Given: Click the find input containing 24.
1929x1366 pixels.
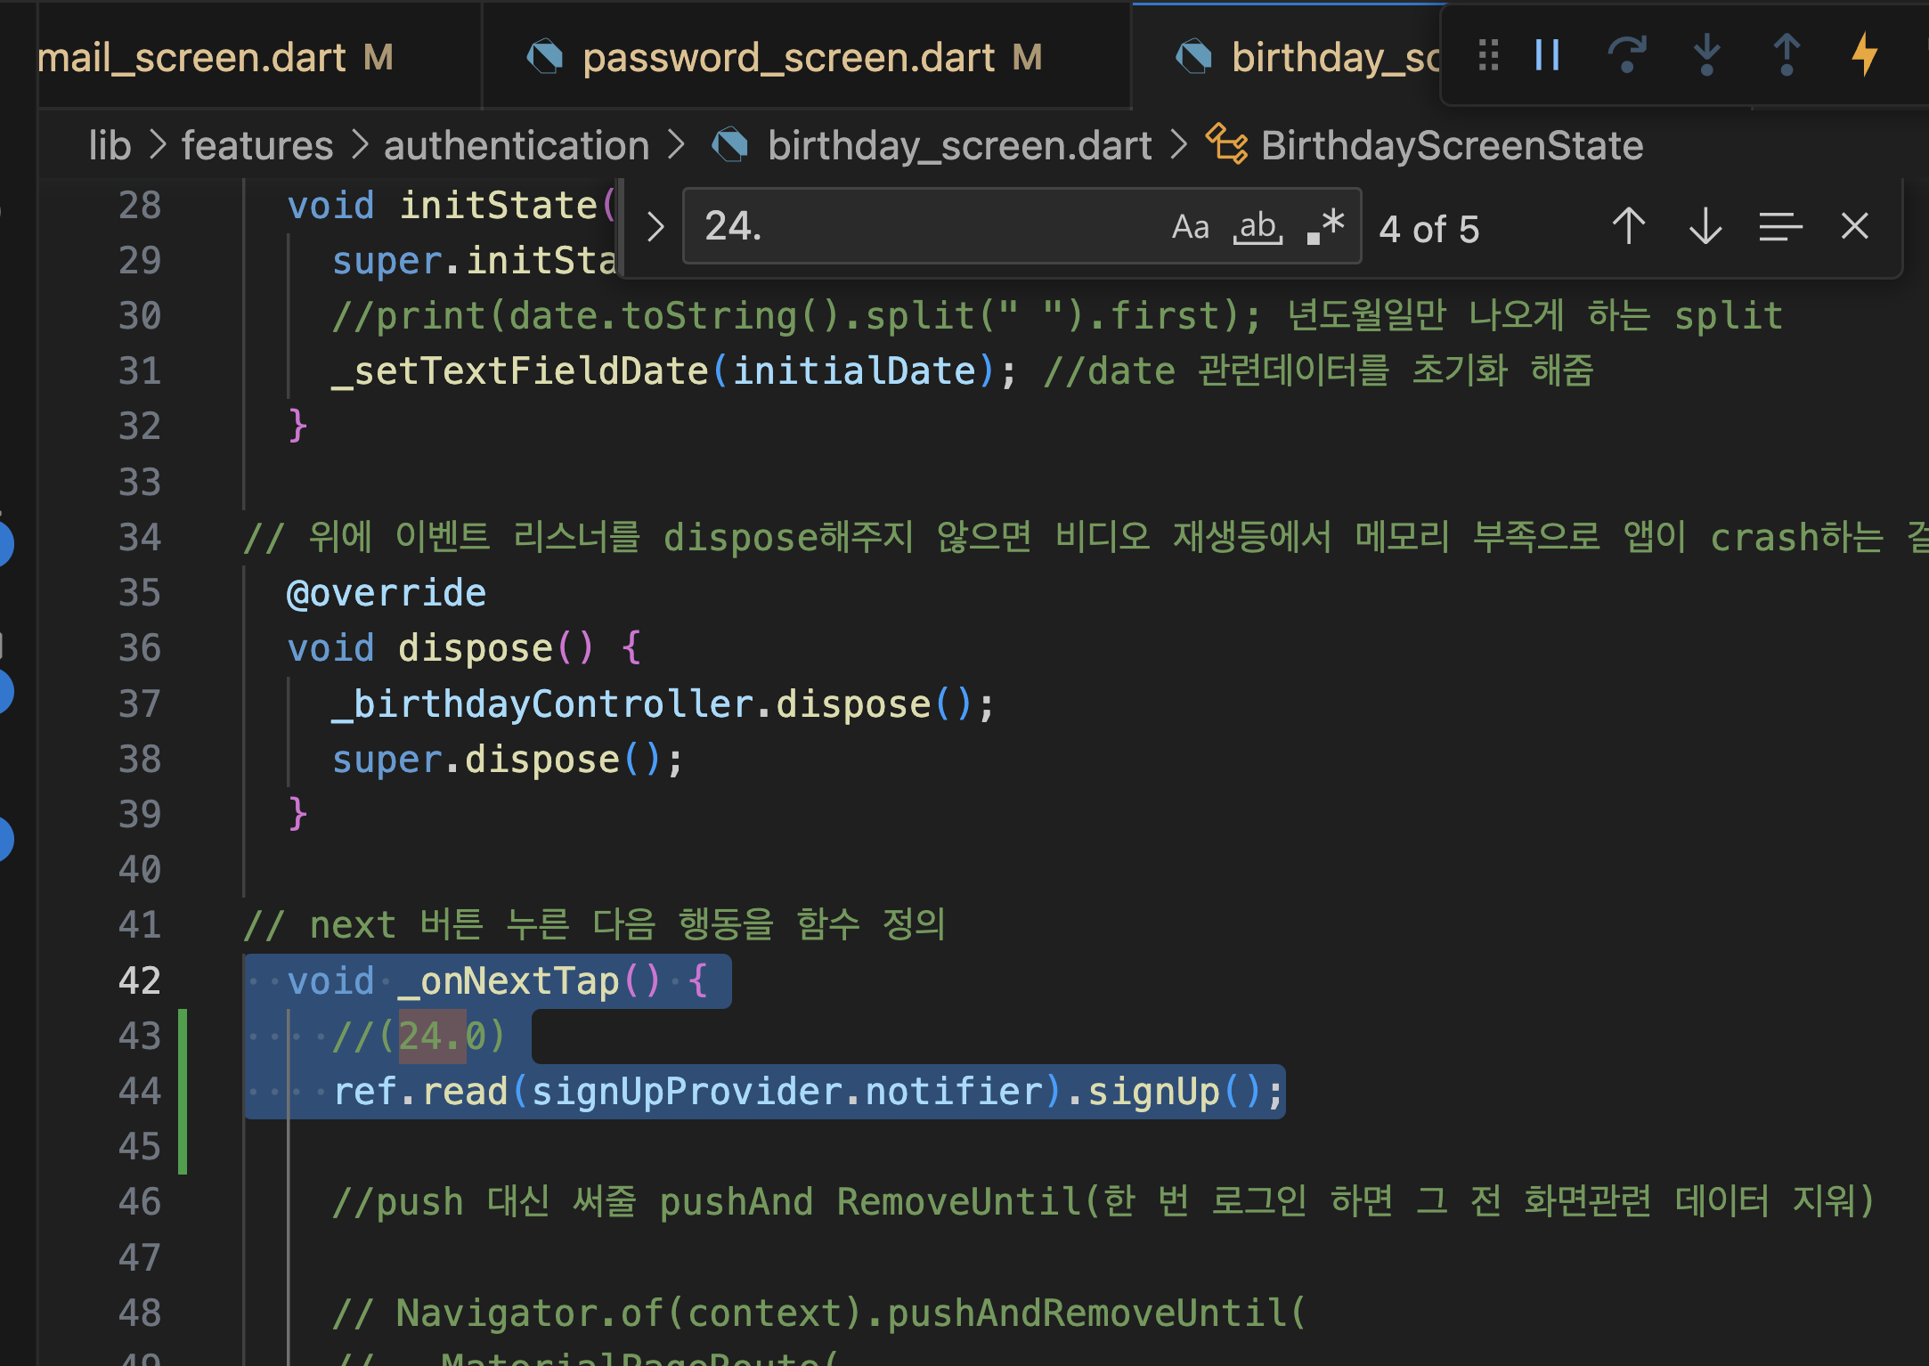Looking at the screenshot, I should click(917, 227).
